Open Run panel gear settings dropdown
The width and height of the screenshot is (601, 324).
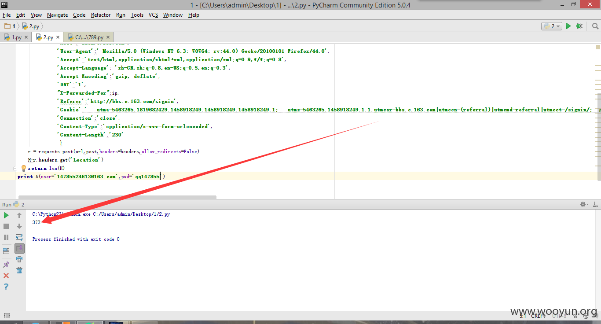(x=584, y=204)
